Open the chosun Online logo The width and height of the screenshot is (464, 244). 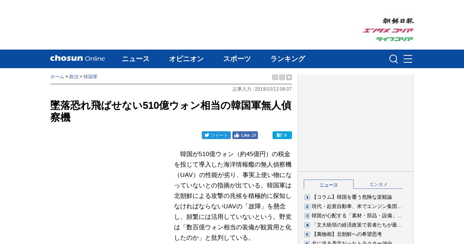[77, 58]
